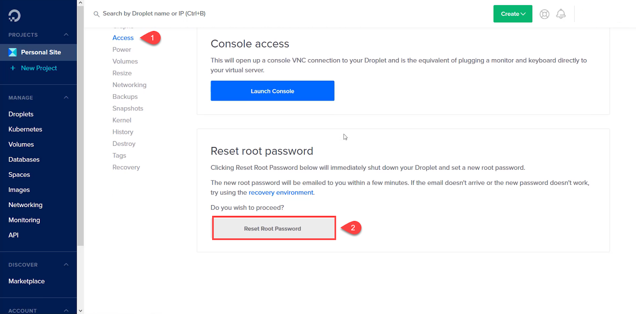This screenshot has height=314, width=636.
Task: Collapse the Projects section chevron
Action: pyautogui.click(x=66, y=35)
